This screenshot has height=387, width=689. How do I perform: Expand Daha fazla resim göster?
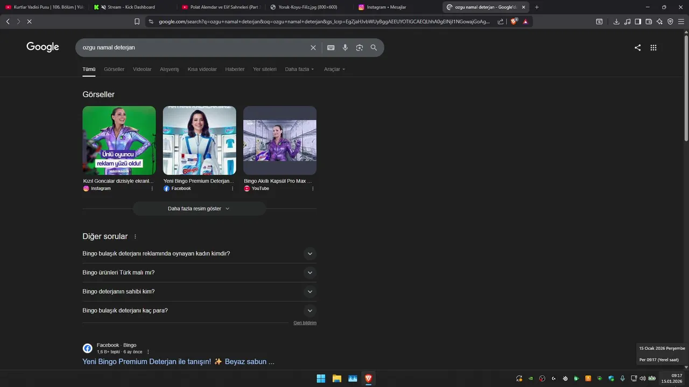199,209
